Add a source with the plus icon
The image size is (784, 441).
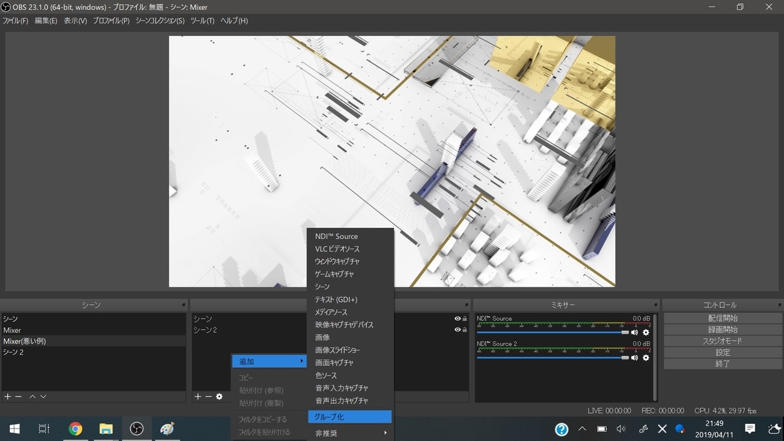[x=198, y=397]
